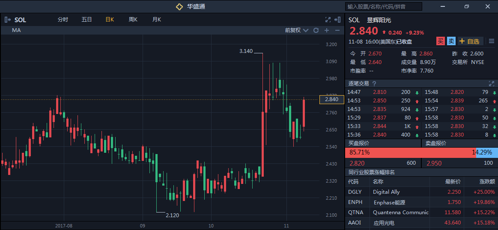Switch to the 五日 chart tab
Screen dimensions: 498x230
pos(86,20)
